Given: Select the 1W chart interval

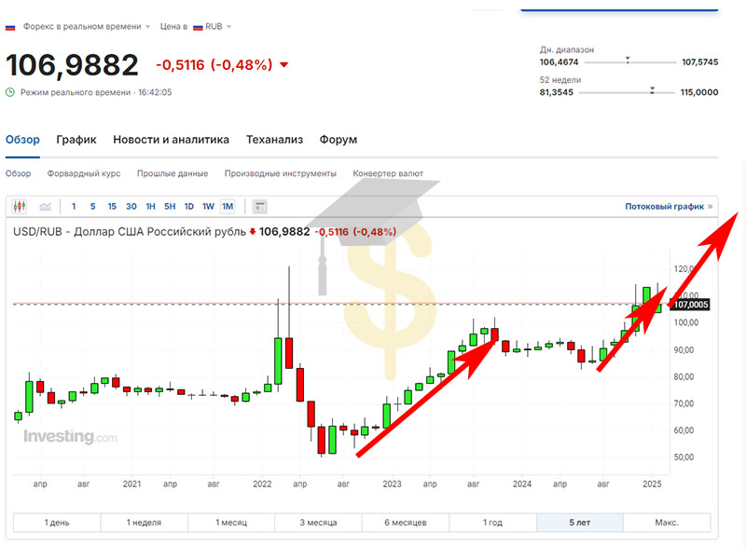Looking at the screenshot, I should pos(208,206).
